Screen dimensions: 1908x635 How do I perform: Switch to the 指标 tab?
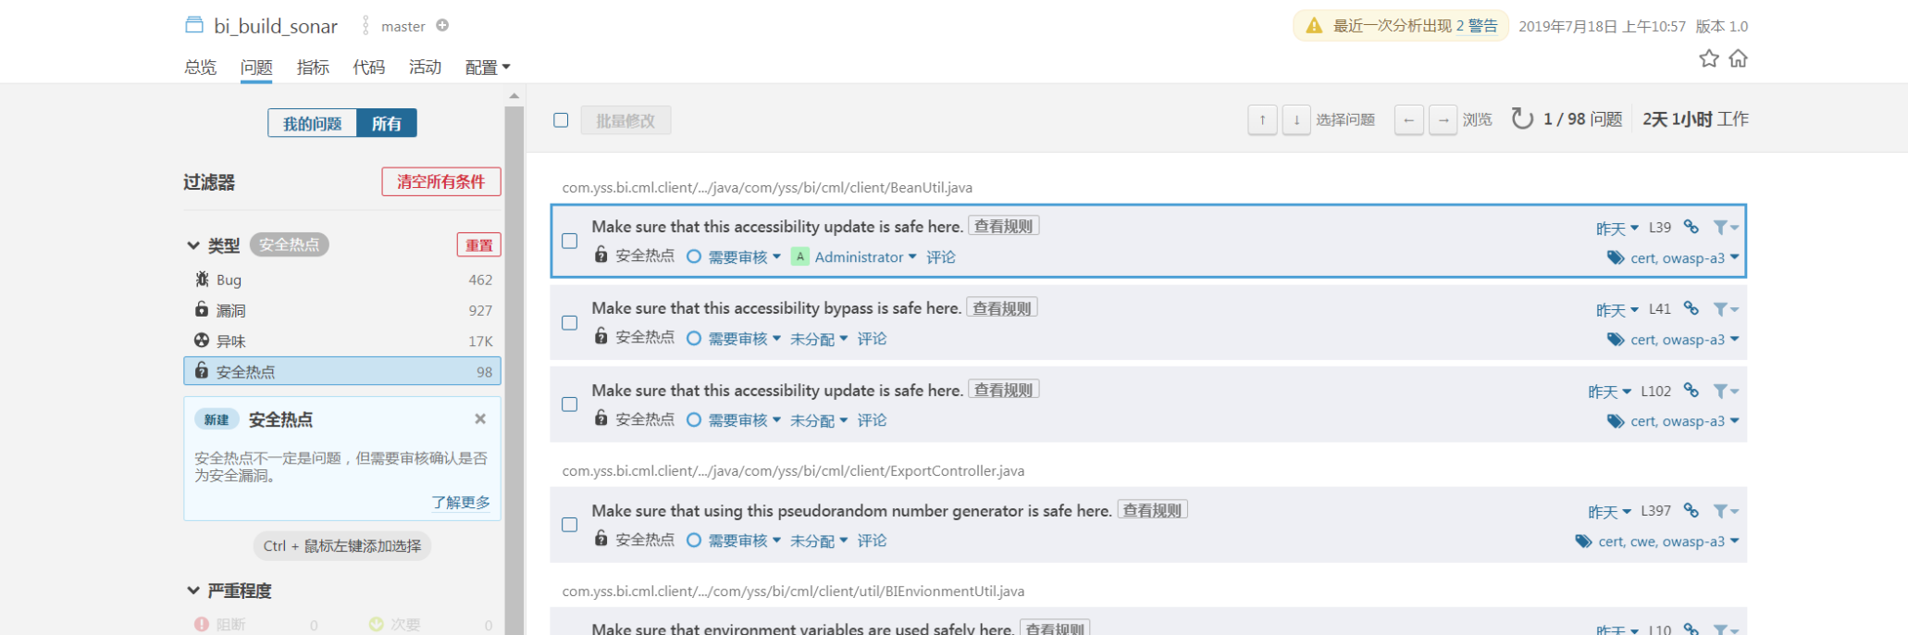313,67
